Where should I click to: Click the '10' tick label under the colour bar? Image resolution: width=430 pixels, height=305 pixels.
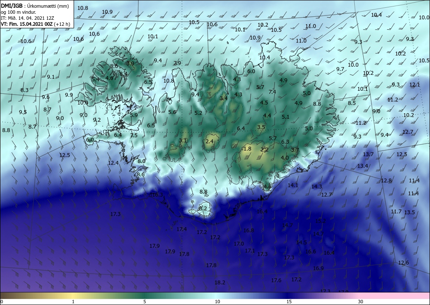point(217,302)
